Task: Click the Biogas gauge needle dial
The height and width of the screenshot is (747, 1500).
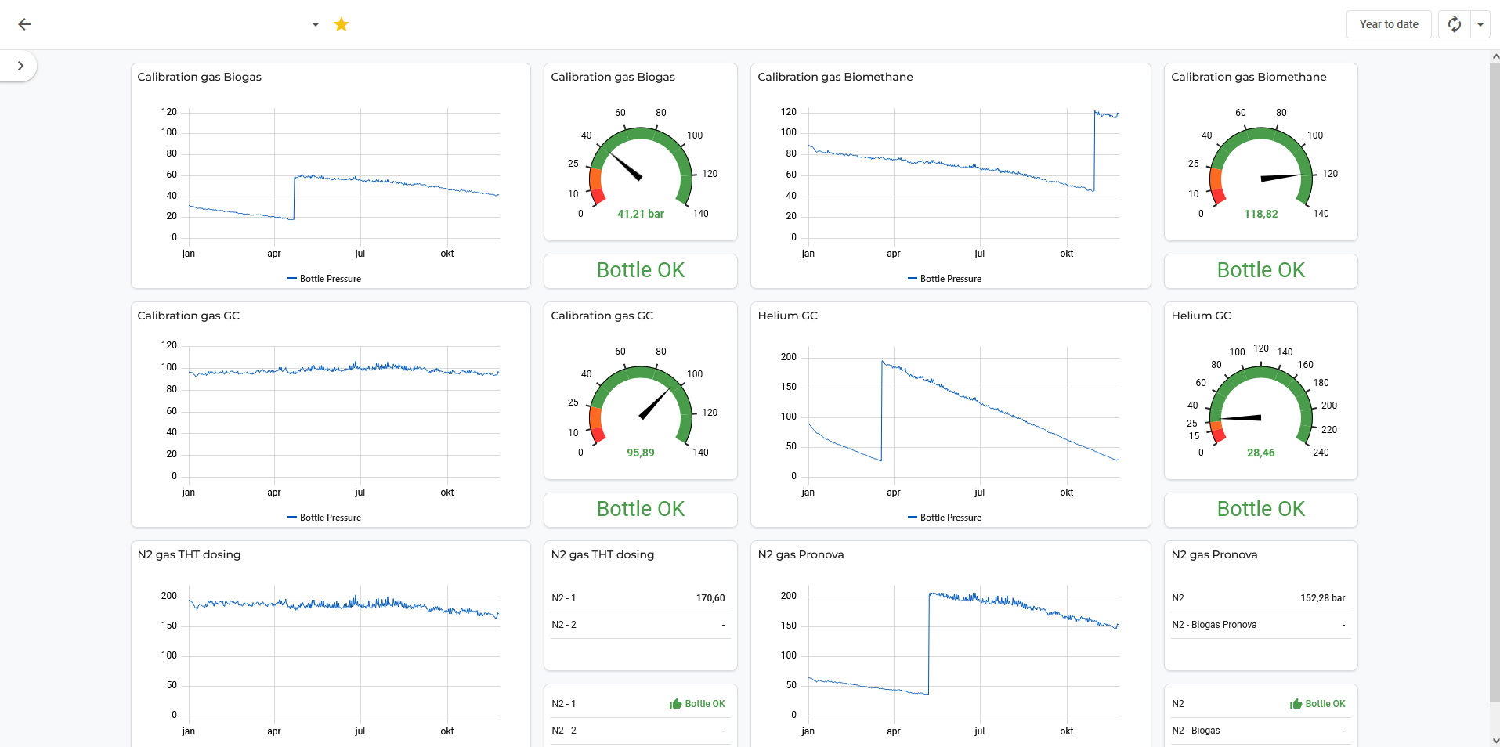Action: click(641, 168)
